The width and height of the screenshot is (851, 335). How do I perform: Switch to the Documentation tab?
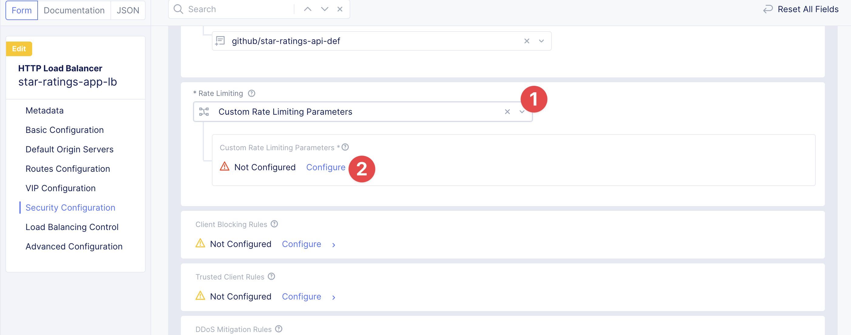tap(74, 10)
